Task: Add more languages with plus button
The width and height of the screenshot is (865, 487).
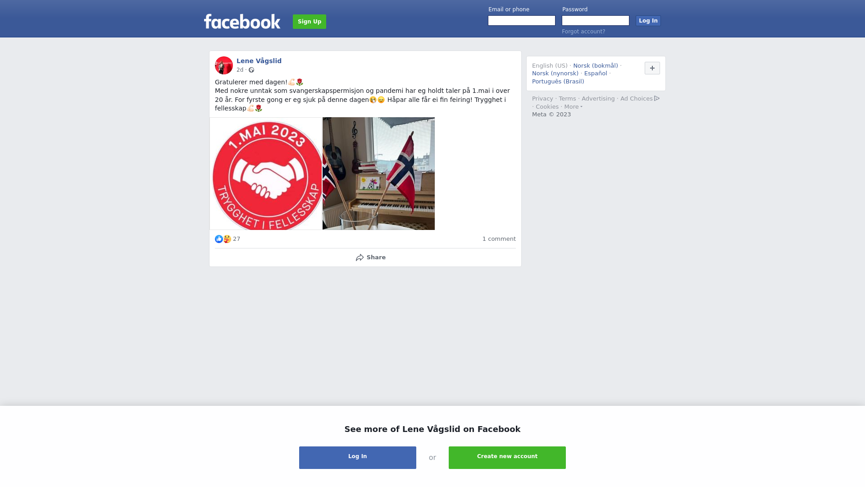Action: 652,68
